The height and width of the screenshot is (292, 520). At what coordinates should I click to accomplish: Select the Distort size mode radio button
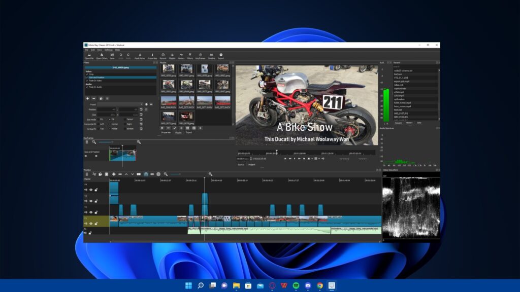click(x=125, y=119)
